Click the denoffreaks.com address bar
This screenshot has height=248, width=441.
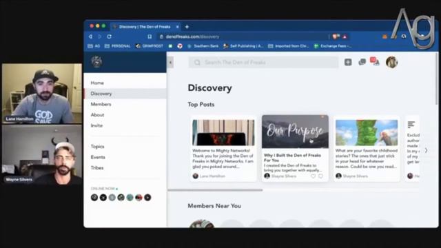click(242, 37)
